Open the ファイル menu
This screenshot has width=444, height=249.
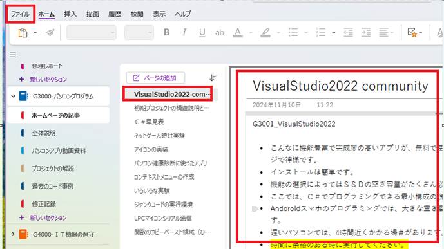coord(20,14)
